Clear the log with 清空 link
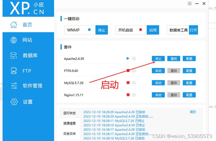Image resolution: width=216 pixels, height=141 pixels. (x=193, y=112)
